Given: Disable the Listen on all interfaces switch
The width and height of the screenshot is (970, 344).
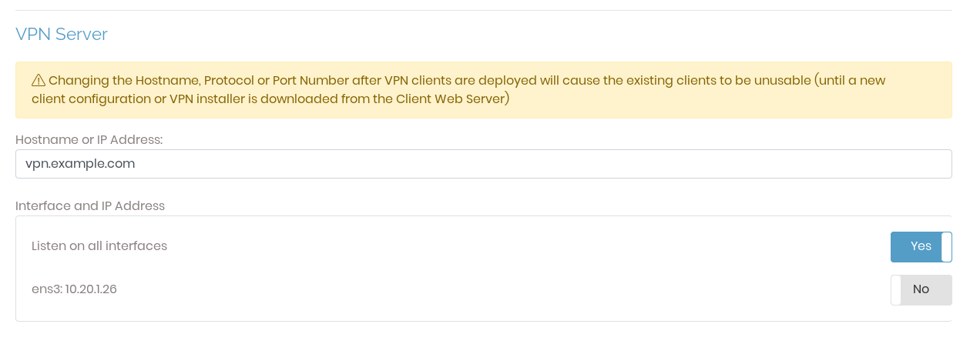Looking at the screenshot, I should coord(921,247).
